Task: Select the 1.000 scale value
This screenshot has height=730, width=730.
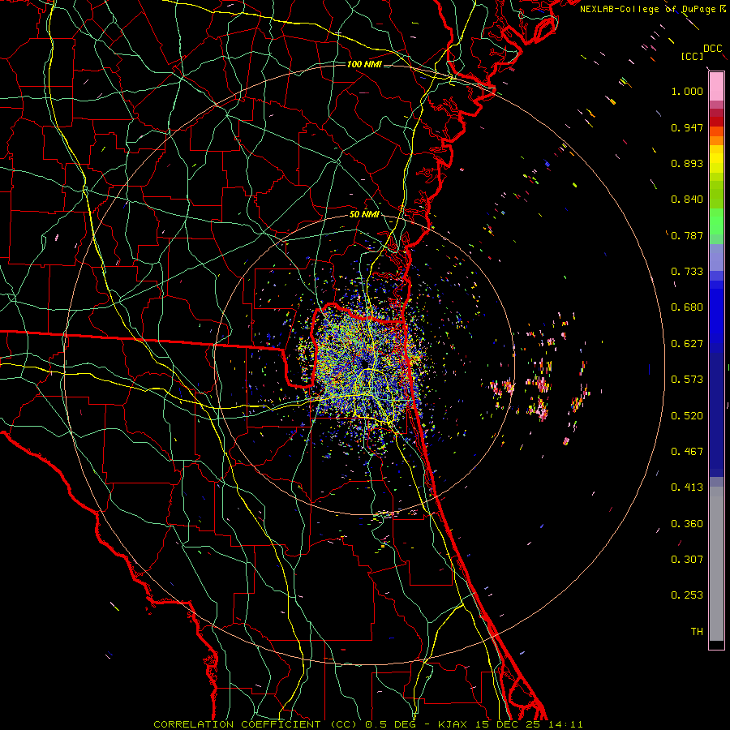Action: pyautogui.click(x=687, y=91)
